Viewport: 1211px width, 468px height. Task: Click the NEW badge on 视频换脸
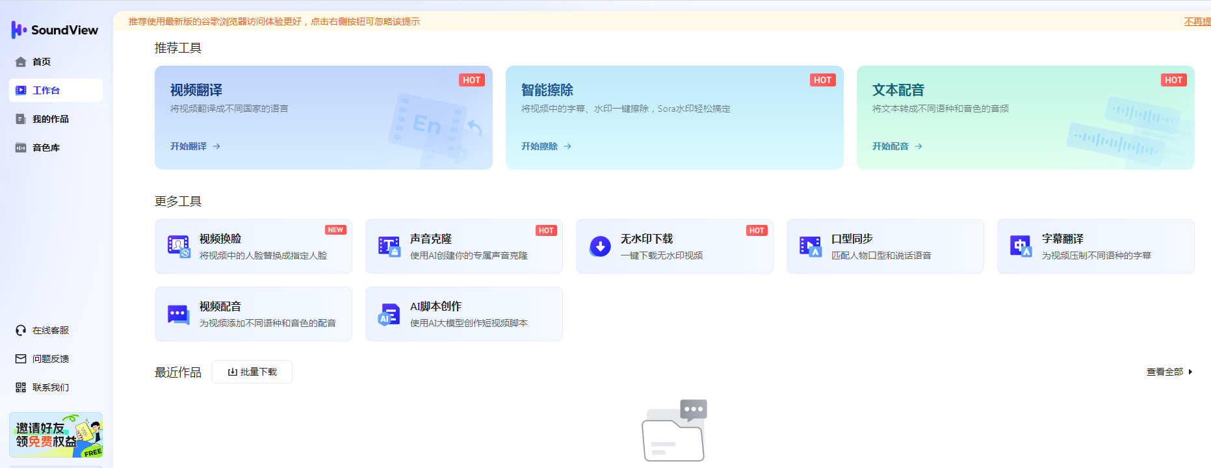coord(335,230)
